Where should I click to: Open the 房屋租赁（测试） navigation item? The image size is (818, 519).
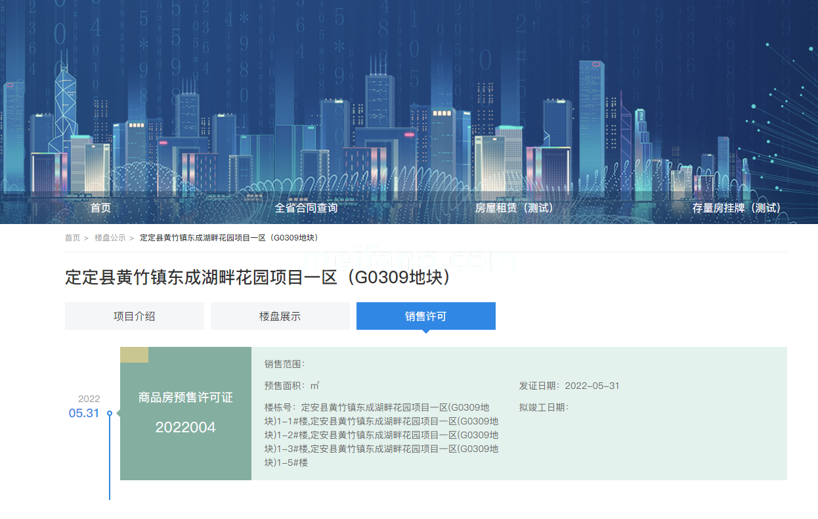[x=514, y=208]
